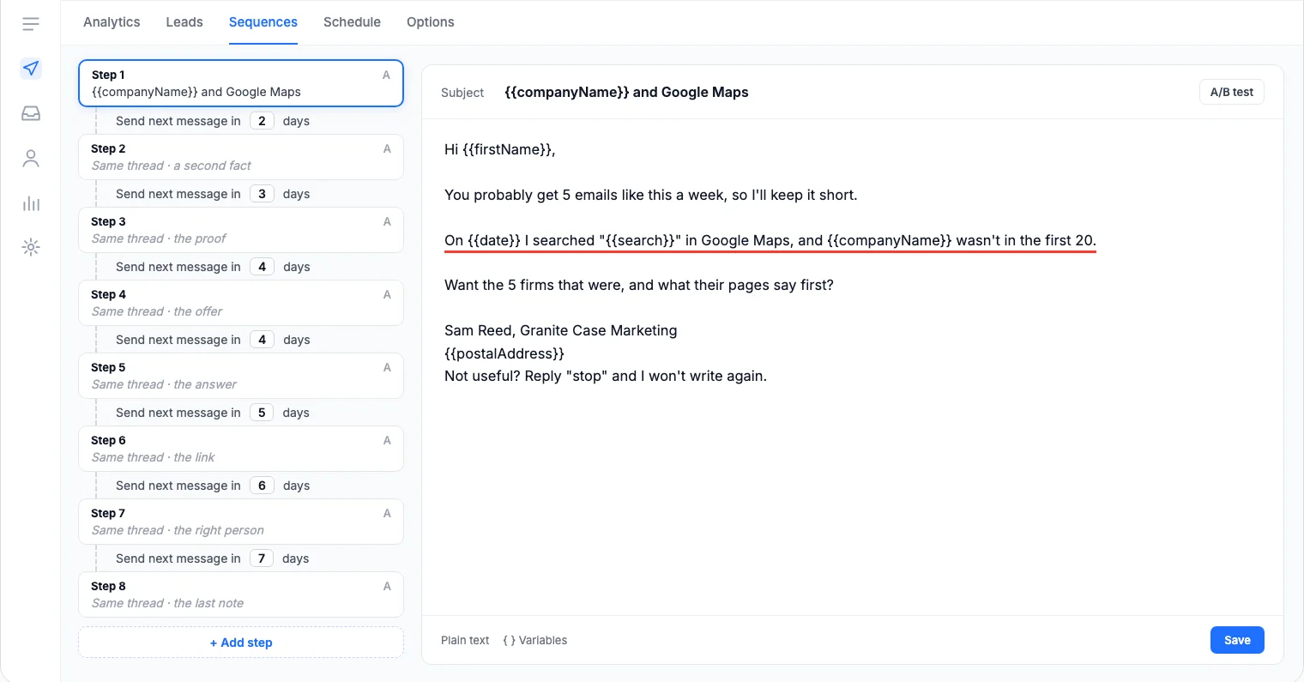Edit the days delay after Step 5
This screenshot has height=682, width=1304.
click(262, 413)
